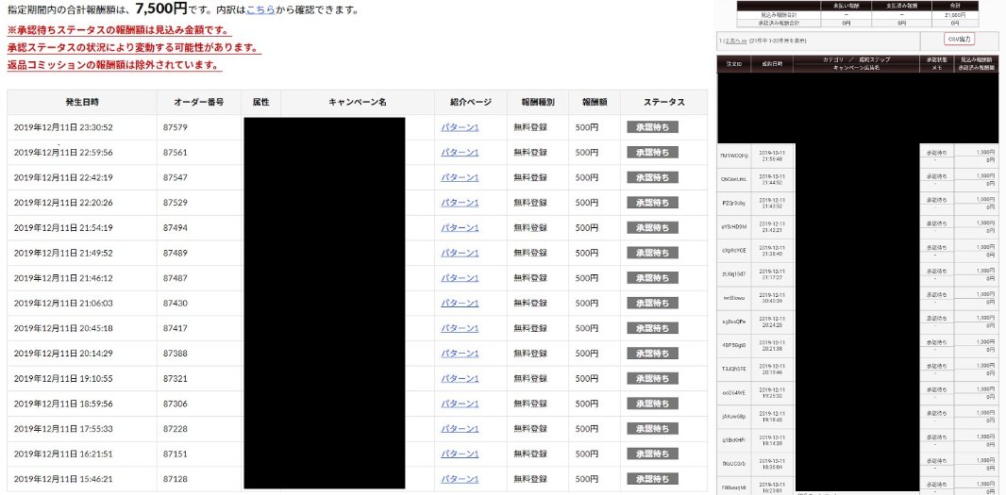This screenshot has height=495, width=1006.
Task: Select 500円 amount in order 87417 row
Action: tap(586, 328)
